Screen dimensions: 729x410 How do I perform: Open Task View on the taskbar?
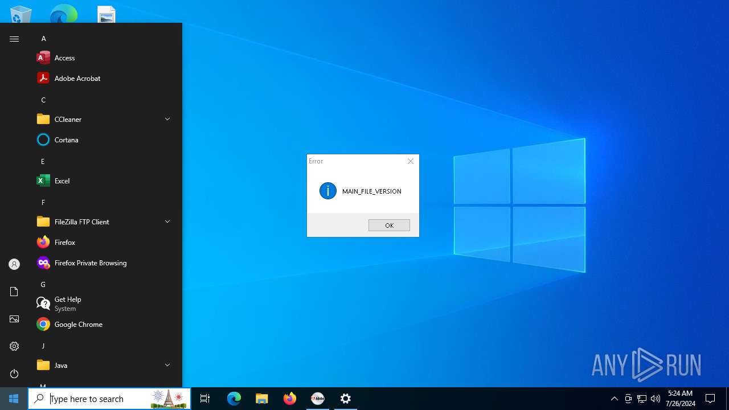coord(205,399)
